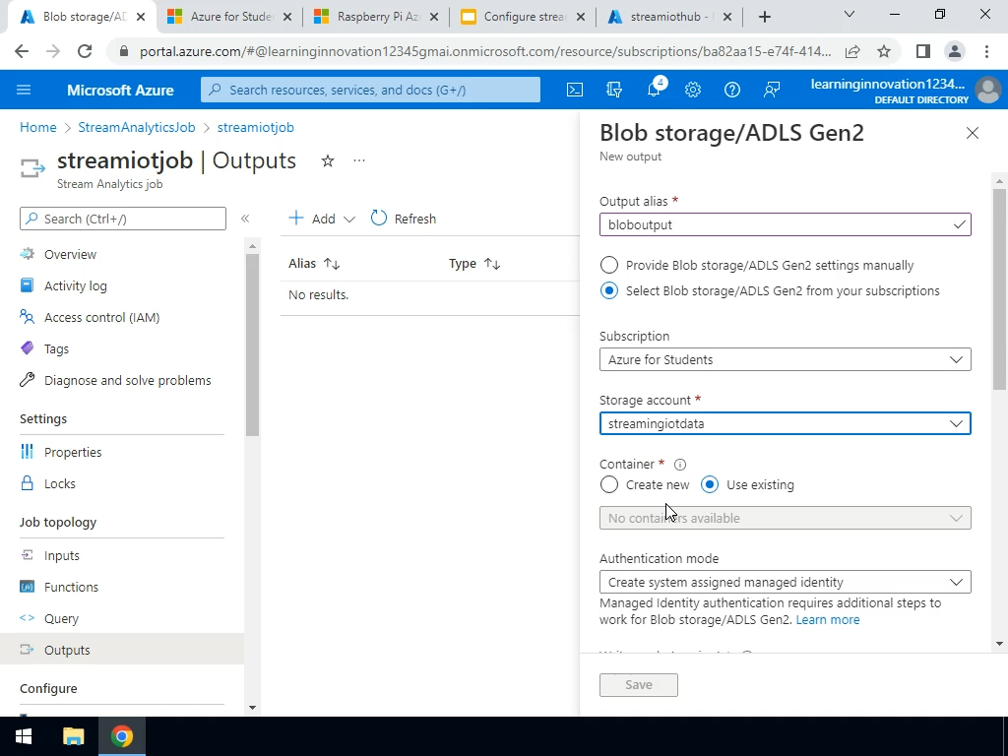
Task: Open the Subscription dropdown
Action: pos(785,359)
